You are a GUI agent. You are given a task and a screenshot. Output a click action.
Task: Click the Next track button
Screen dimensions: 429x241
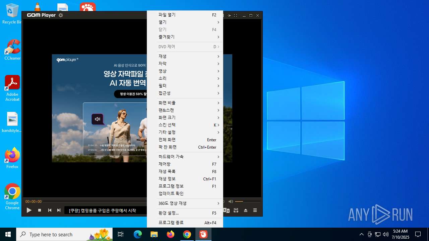point(59,210)
